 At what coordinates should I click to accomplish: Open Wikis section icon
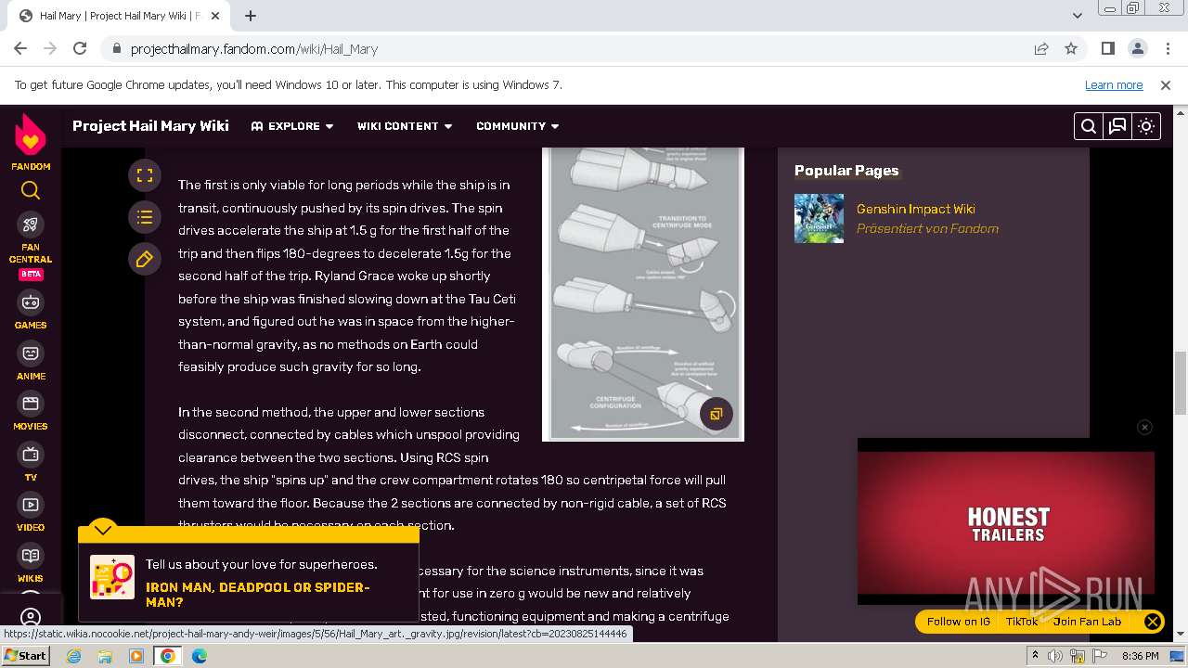pyautogui.click(x=31, y=556)
